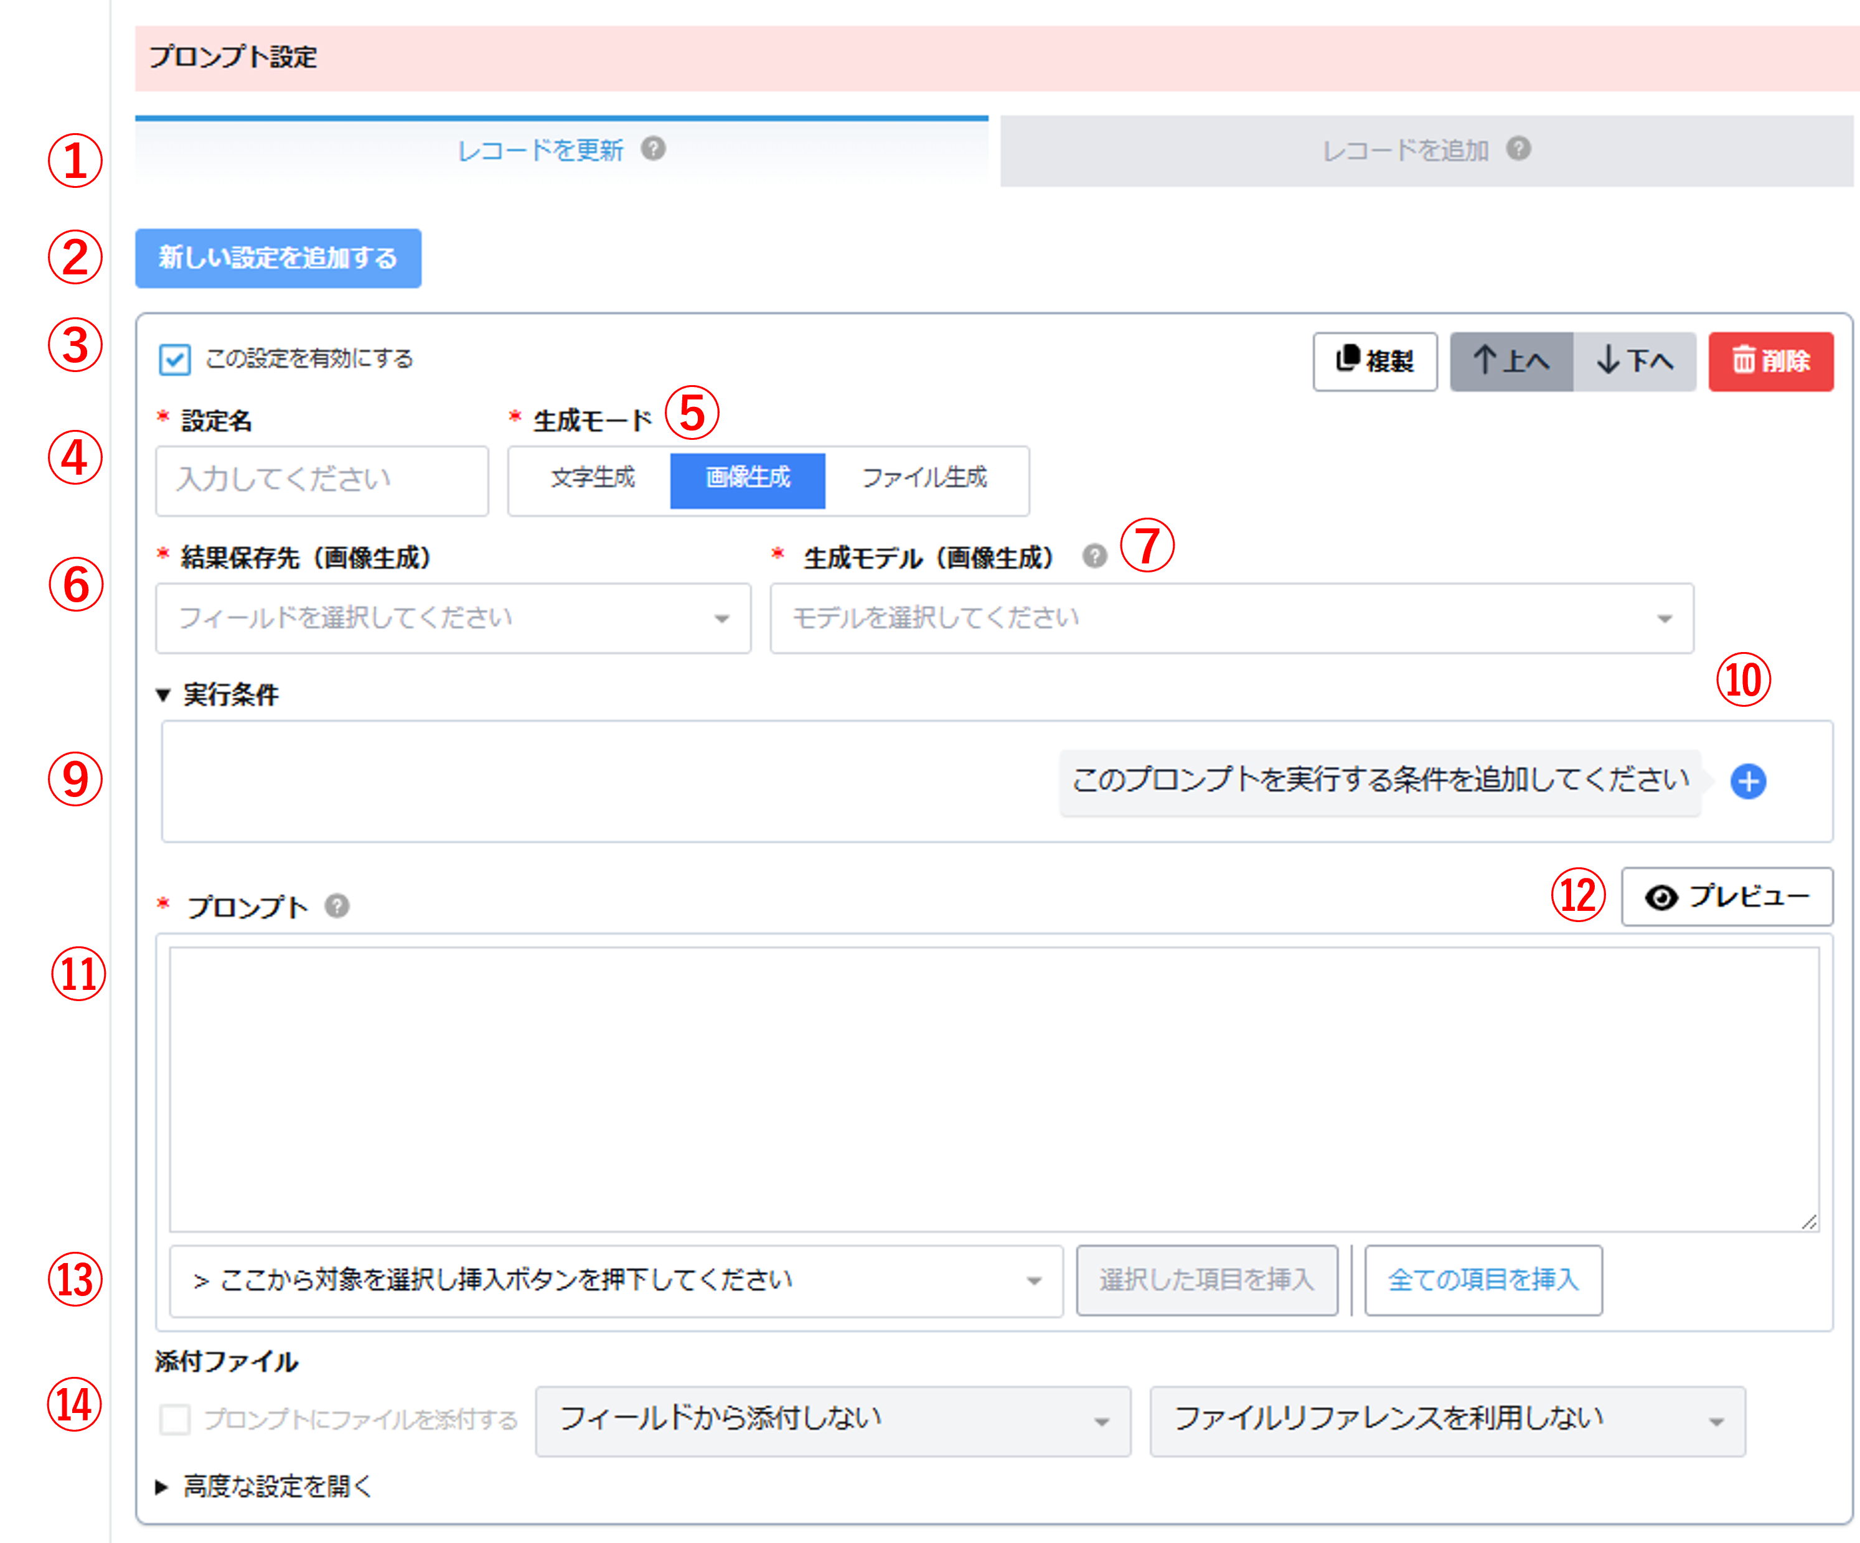Toggle プロンプトにファイルを添付する checkbox
This screenshot has height=1543, width=1860.
pos(174,1419)
